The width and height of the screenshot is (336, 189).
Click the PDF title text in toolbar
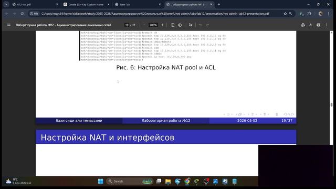(x=64, y=25)
